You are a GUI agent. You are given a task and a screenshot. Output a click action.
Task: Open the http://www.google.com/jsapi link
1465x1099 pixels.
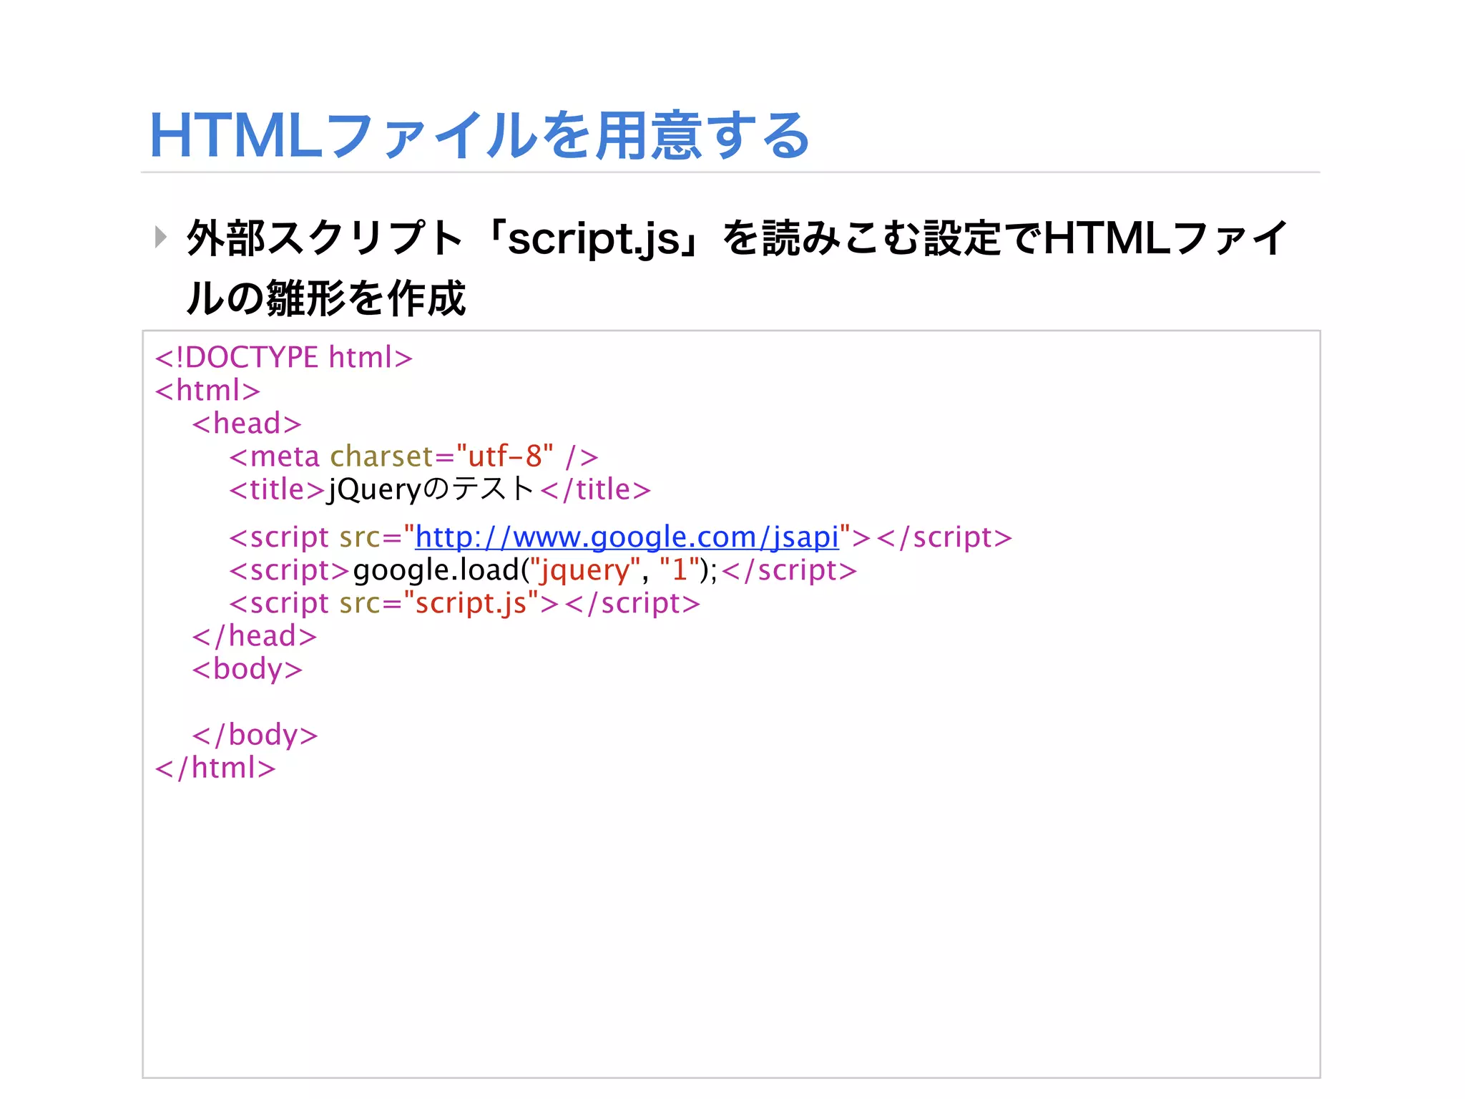tap(627, 537)
